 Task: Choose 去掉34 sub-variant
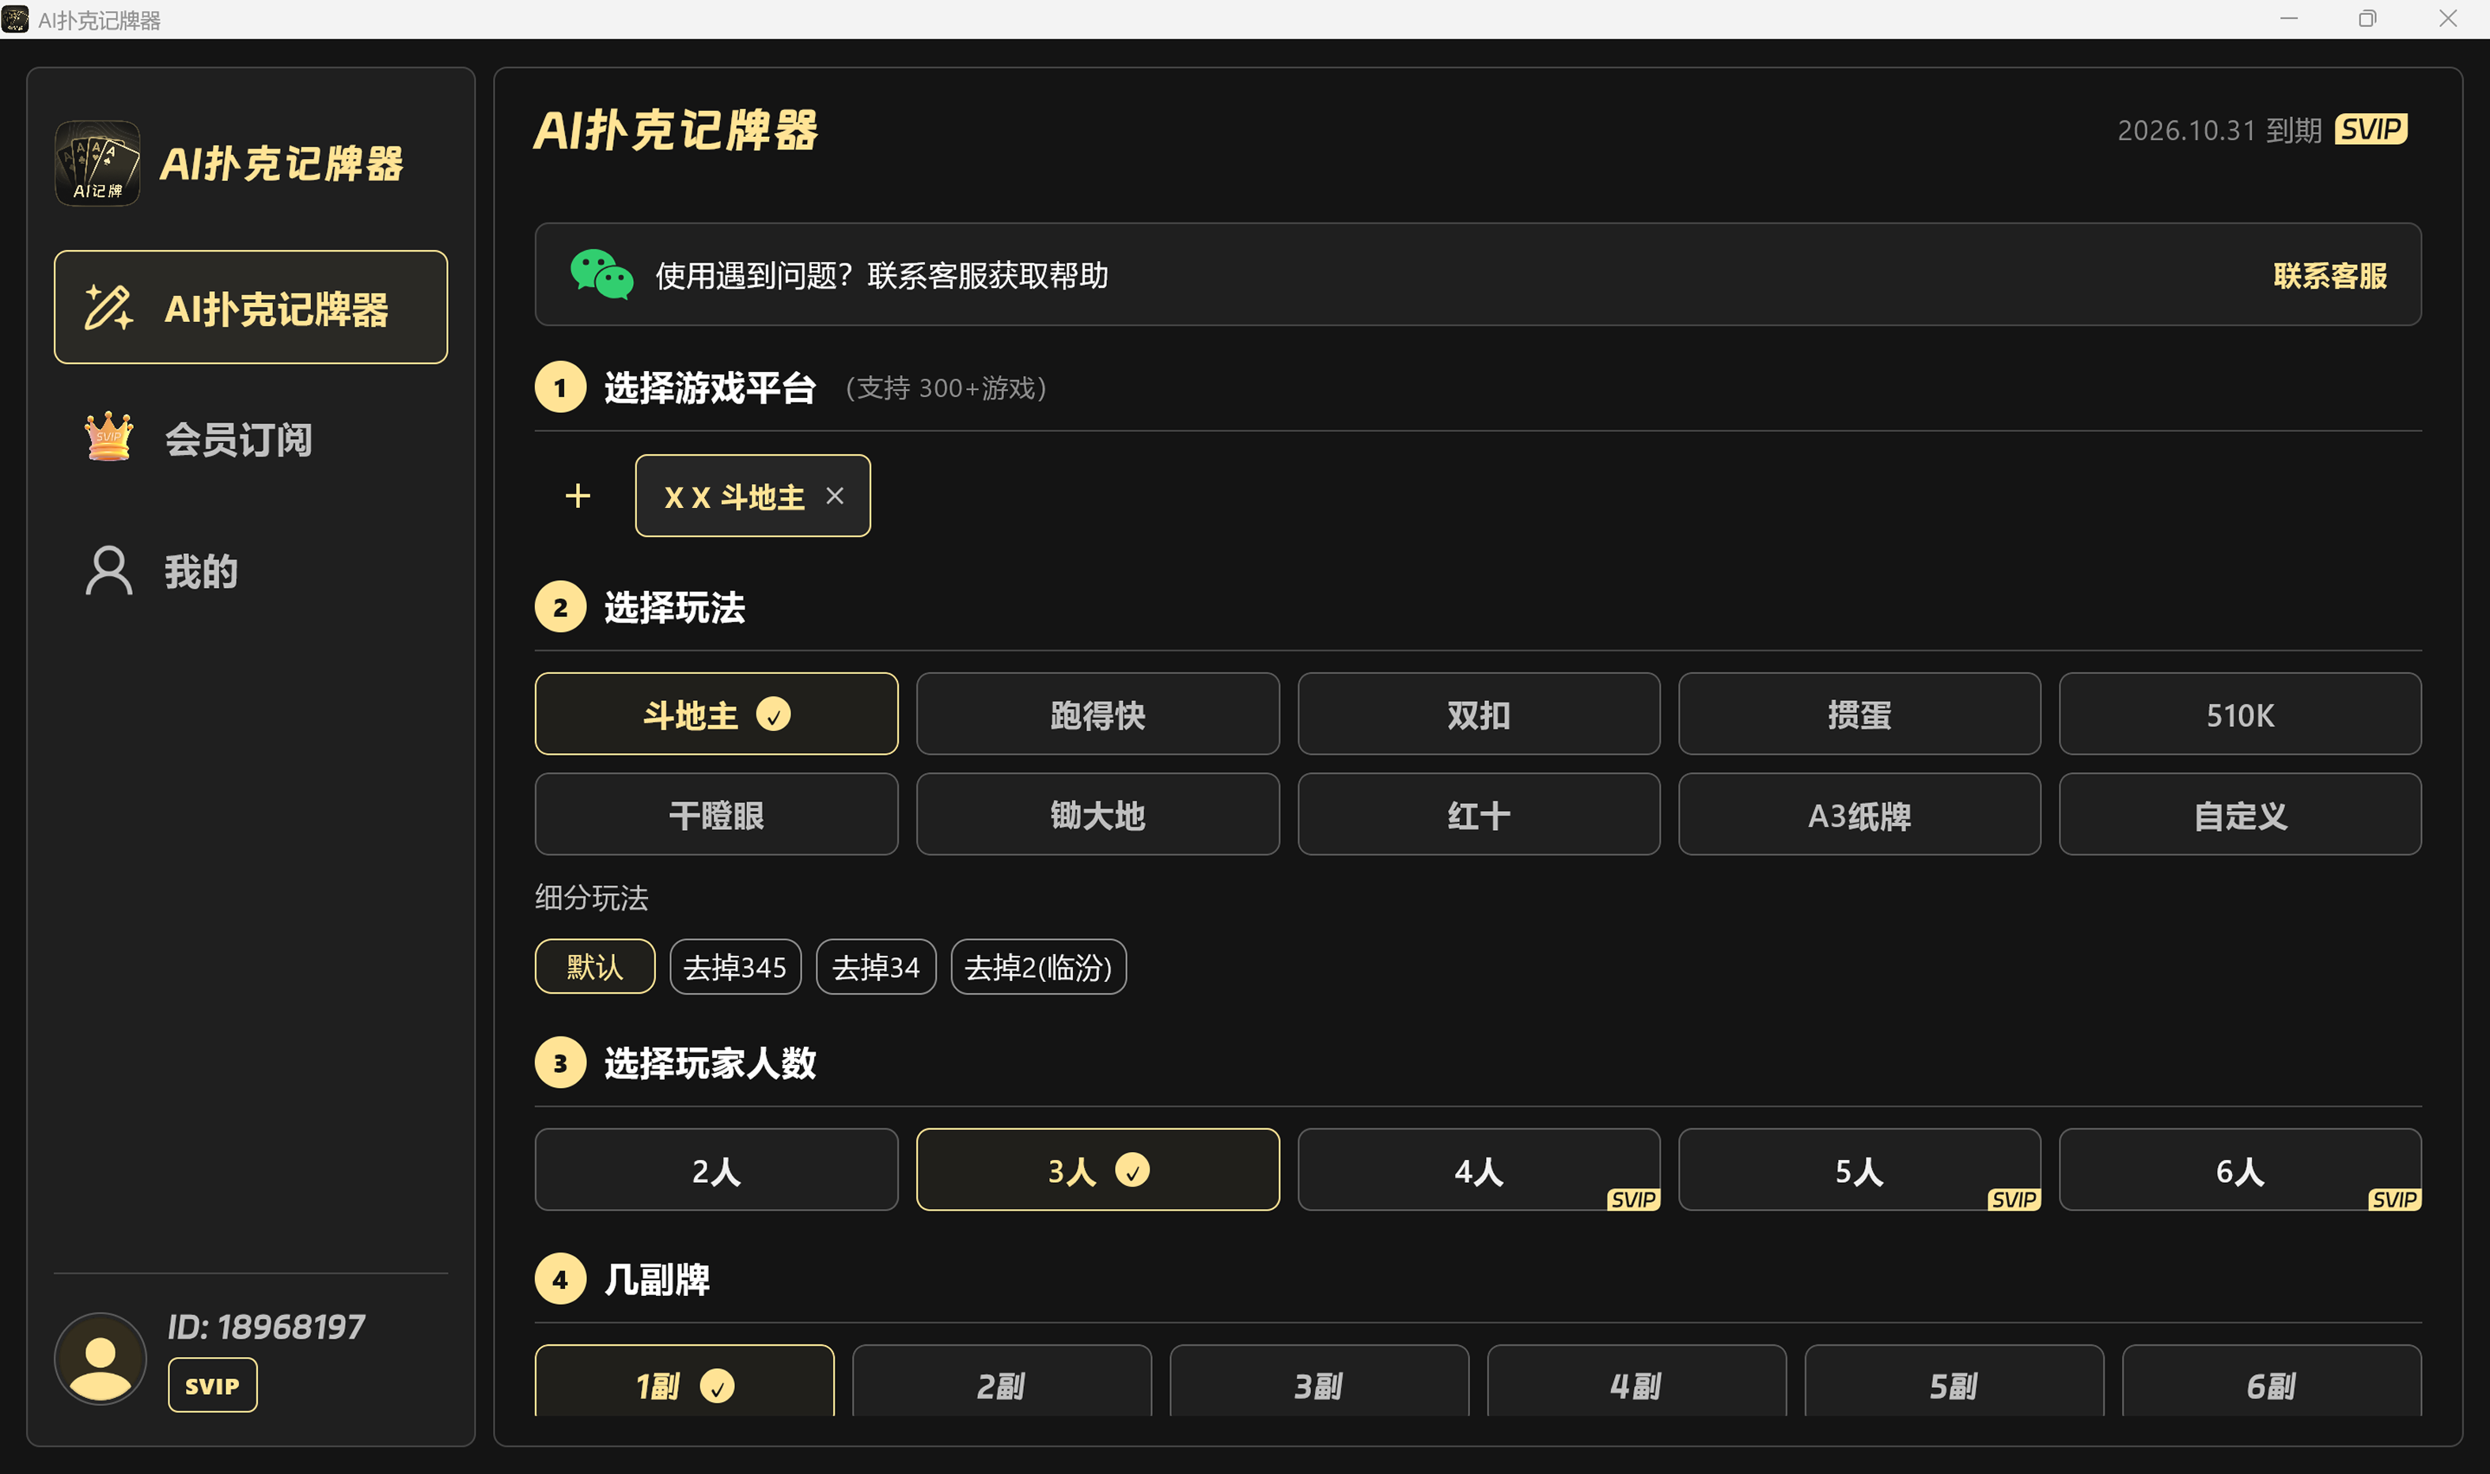(x=876, y=966)
